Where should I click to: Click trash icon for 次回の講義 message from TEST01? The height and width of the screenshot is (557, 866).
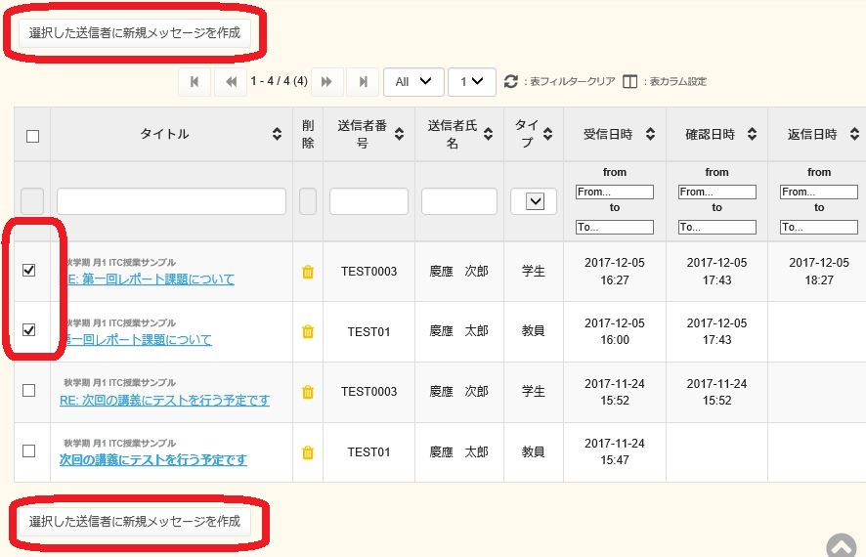point(308,452)
